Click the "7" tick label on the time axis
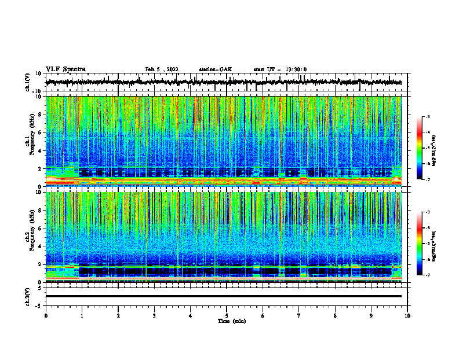This screenshot has height=354, width=459. click(x=299, y=316)
